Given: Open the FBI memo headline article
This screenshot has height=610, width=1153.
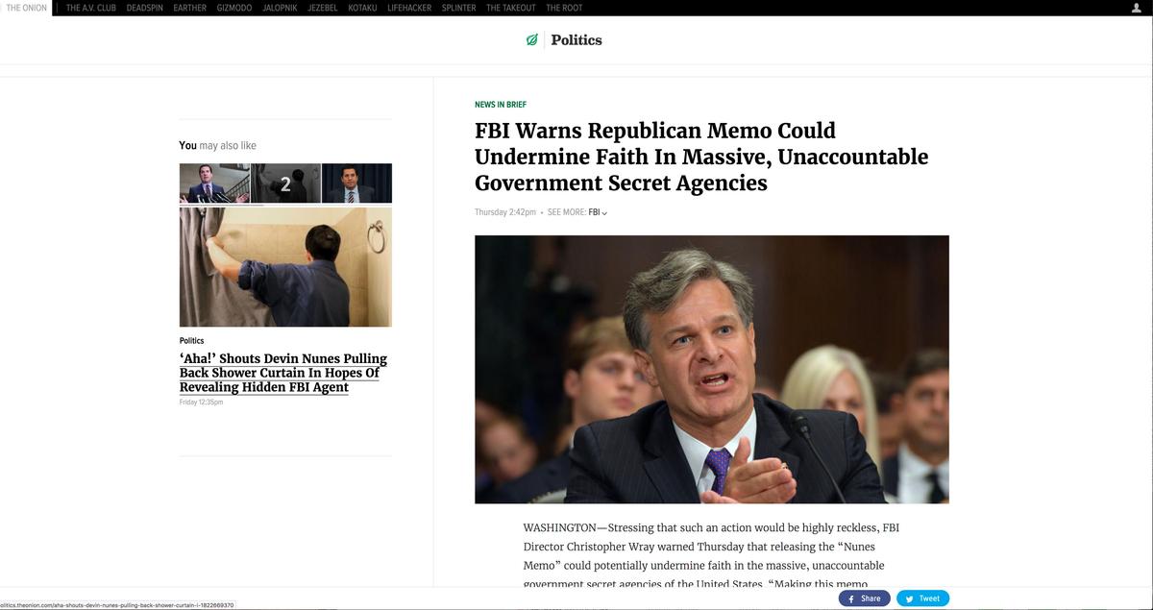Looking at the screenshot, I should (700, 156).
